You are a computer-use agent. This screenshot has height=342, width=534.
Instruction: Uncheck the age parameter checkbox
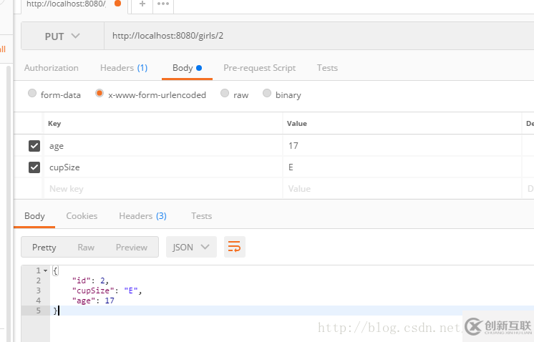coord(34,146)
